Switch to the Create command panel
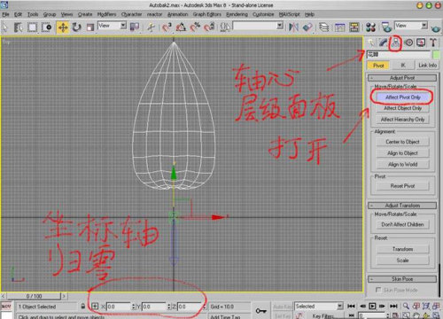This screenshot has width=443, height=319. click(x=371, y=43)
